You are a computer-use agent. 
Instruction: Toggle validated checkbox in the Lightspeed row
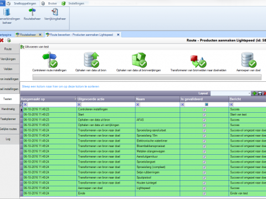pyautogui.click(x=204, y=188)
